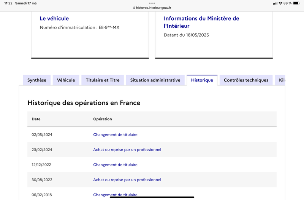Click Achat ou reprise entry from 23/02/2024
This screenshot has height=200, width=304.
click(x=127, y=150)
